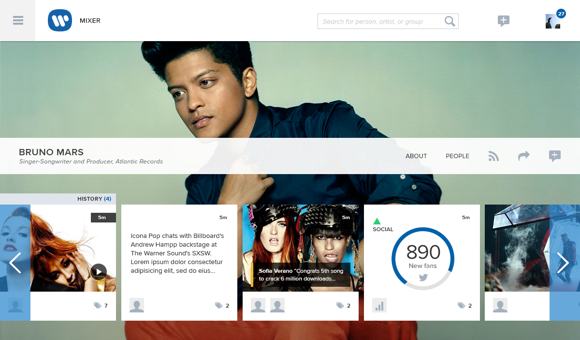Click first avatar under duo photo card
This screenshot has width=580, height=340.
point(258,305)
